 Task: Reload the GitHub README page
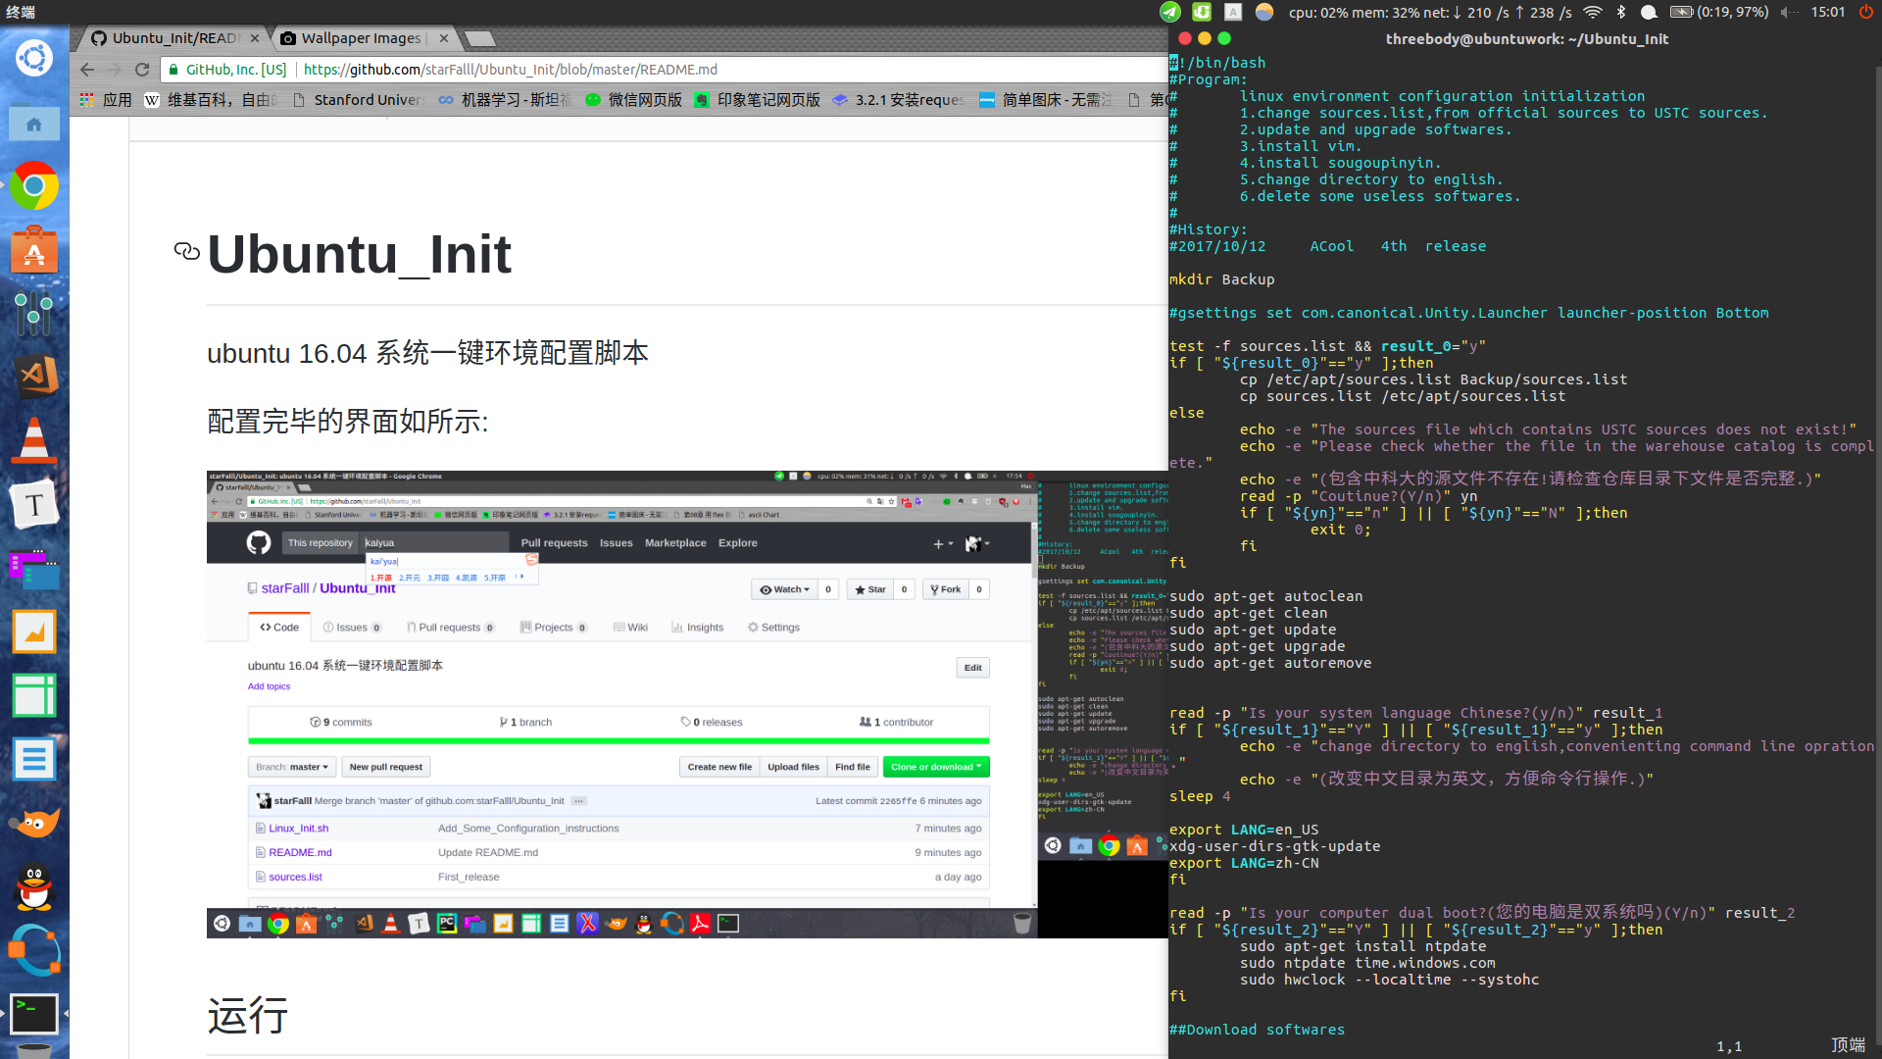(x=142, y=70)
